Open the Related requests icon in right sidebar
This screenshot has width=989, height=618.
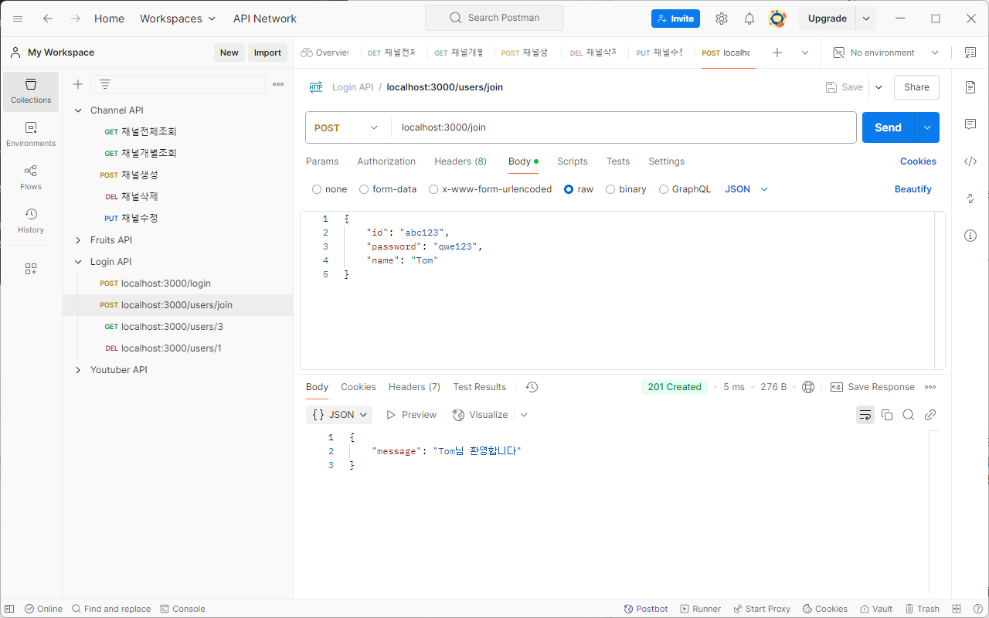coord(970,199)
